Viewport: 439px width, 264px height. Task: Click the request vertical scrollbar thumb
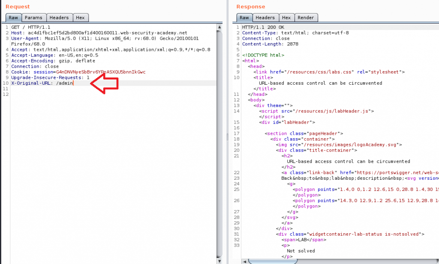coord(219,144)
